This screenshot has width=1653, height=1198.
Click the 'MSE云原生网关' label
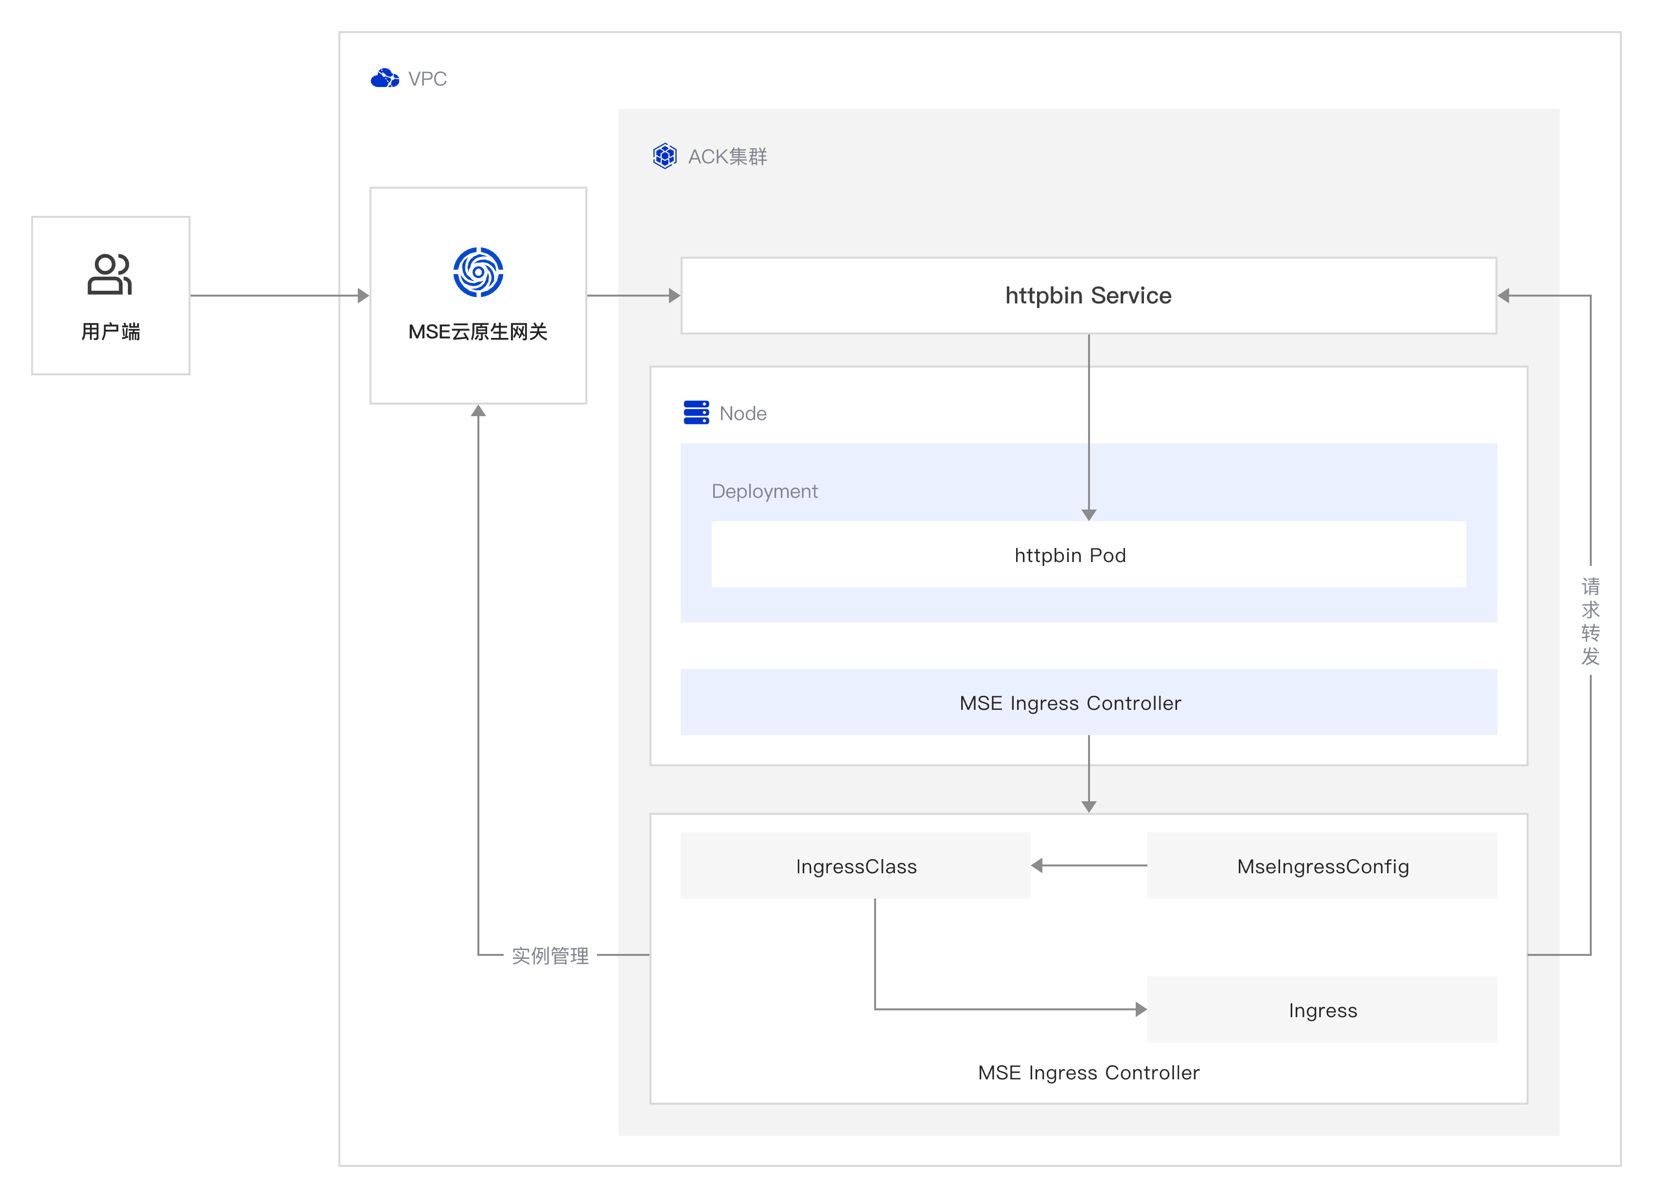pyautogui.click(x=478, y=332)
